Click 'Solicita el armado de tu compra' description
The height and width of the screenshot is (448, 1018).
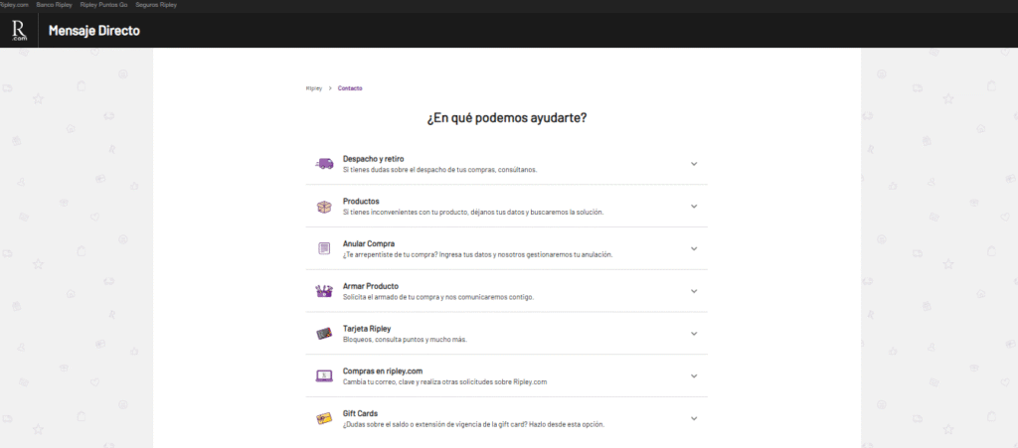[438, 297]
